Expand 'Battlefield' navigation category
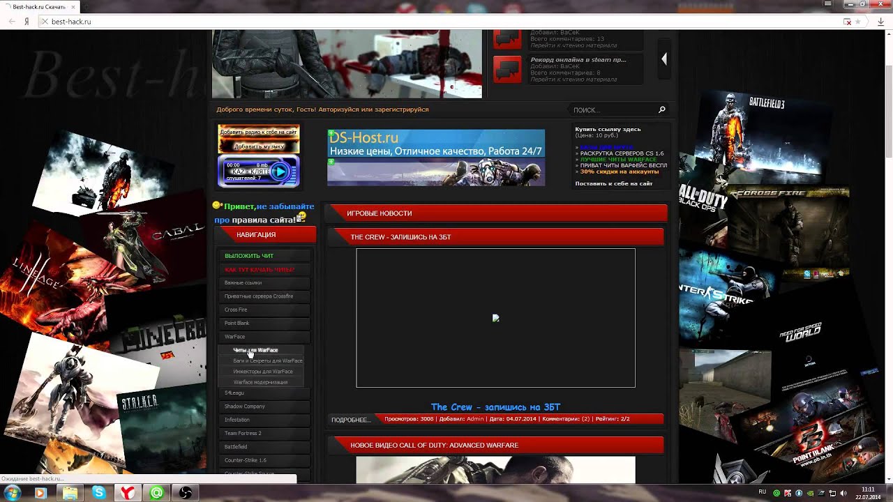Viewport: 893px width, 502px height. (x=264, y=447)
